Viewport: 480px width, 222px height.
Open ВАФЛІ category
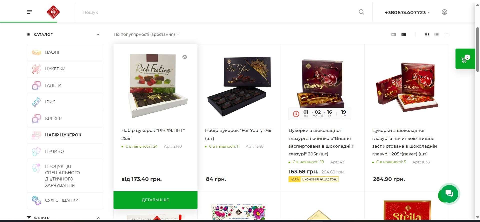65,52
